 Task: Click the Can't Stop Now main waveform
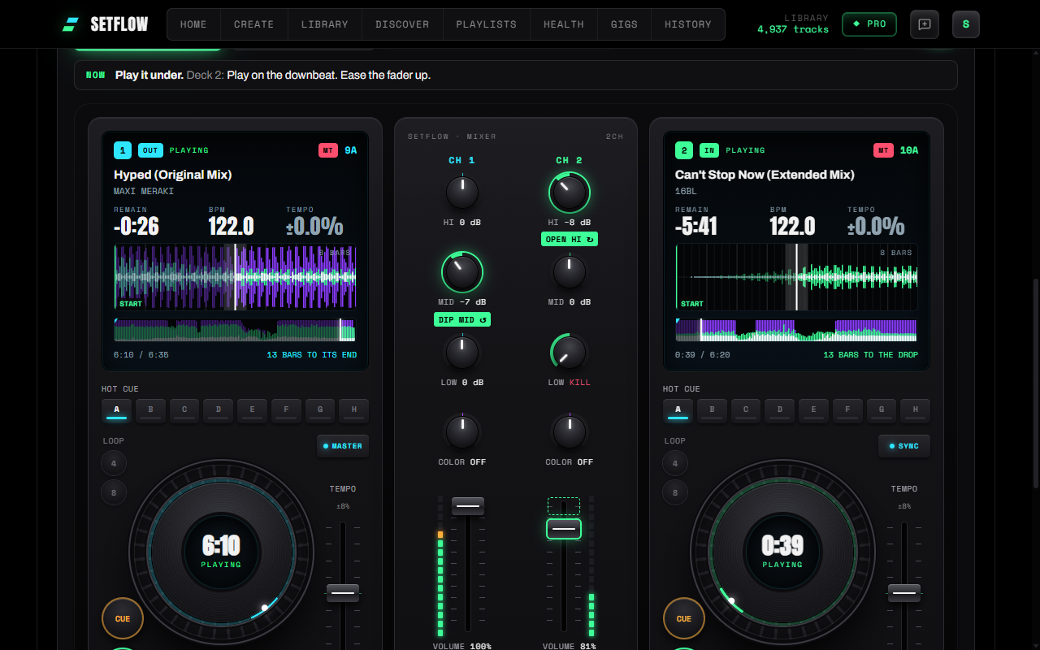tap(797, 277)
